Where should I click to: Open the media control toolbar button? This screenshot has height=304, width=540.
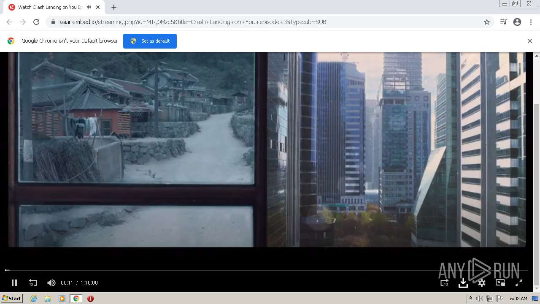pyautogui.click(x=503, y=22)
